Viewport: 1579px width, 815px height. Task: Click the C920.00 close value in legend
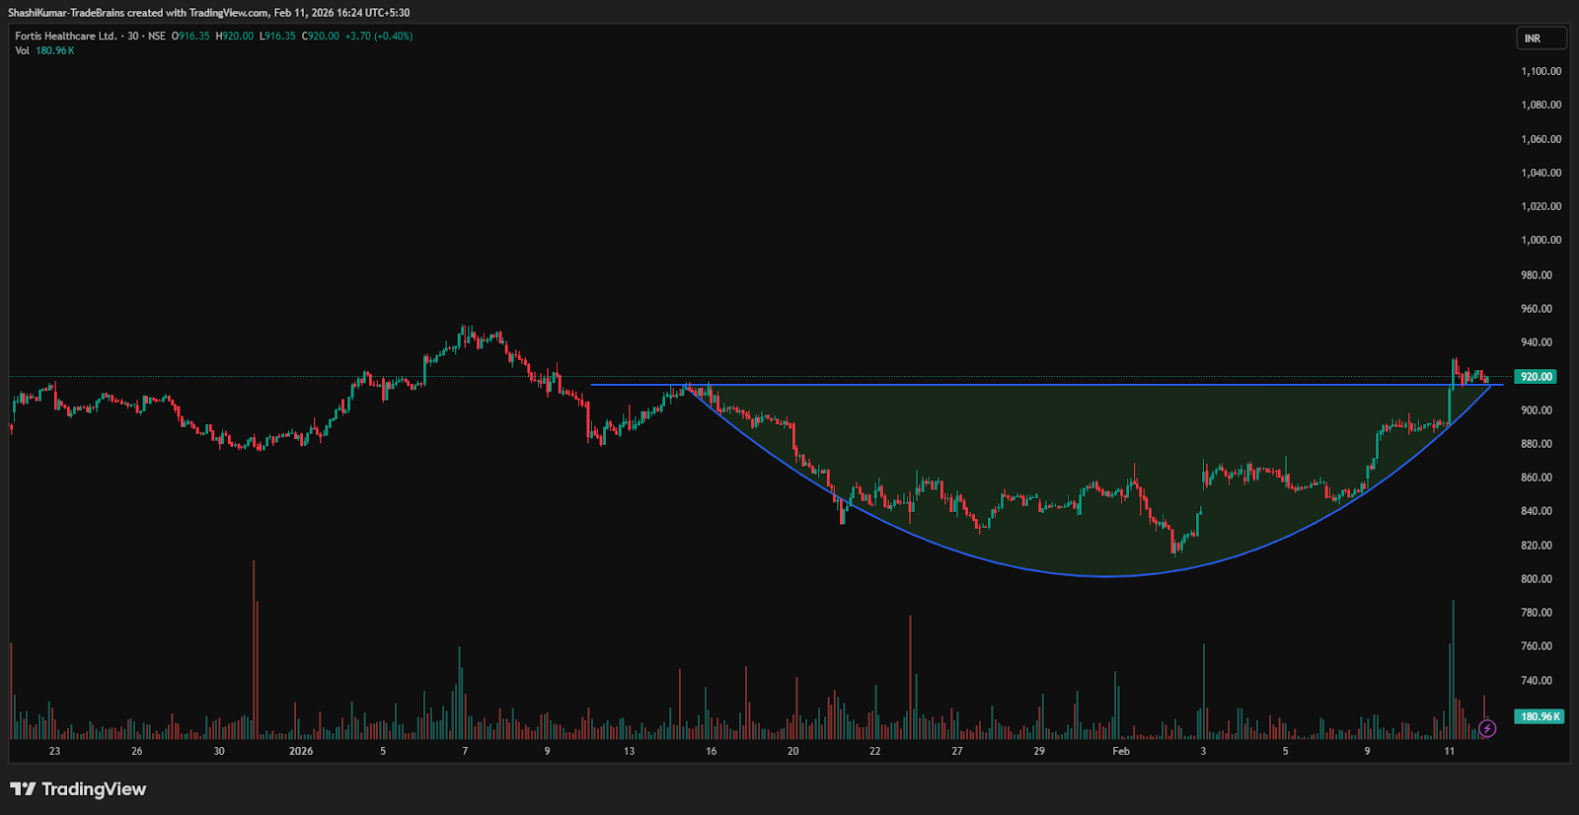(x=321, y=37)
